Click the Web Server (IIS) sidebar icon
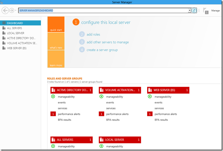The height and width of the screenshot is (151, 223). (x=4, y=48)
